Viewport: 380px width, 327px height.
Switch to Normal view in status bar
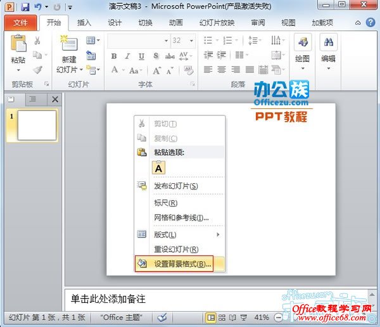pyautogui.click(x=210, y=317)
